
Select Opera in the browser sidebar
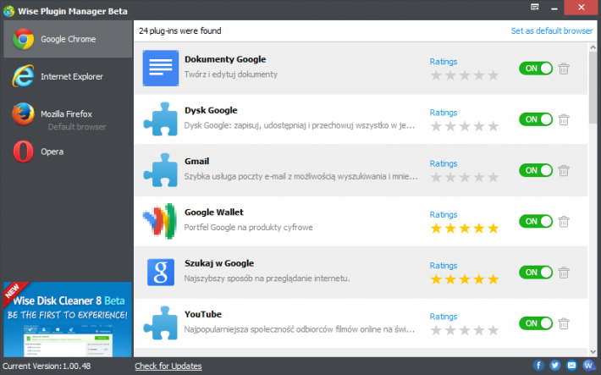coord(68,152)
